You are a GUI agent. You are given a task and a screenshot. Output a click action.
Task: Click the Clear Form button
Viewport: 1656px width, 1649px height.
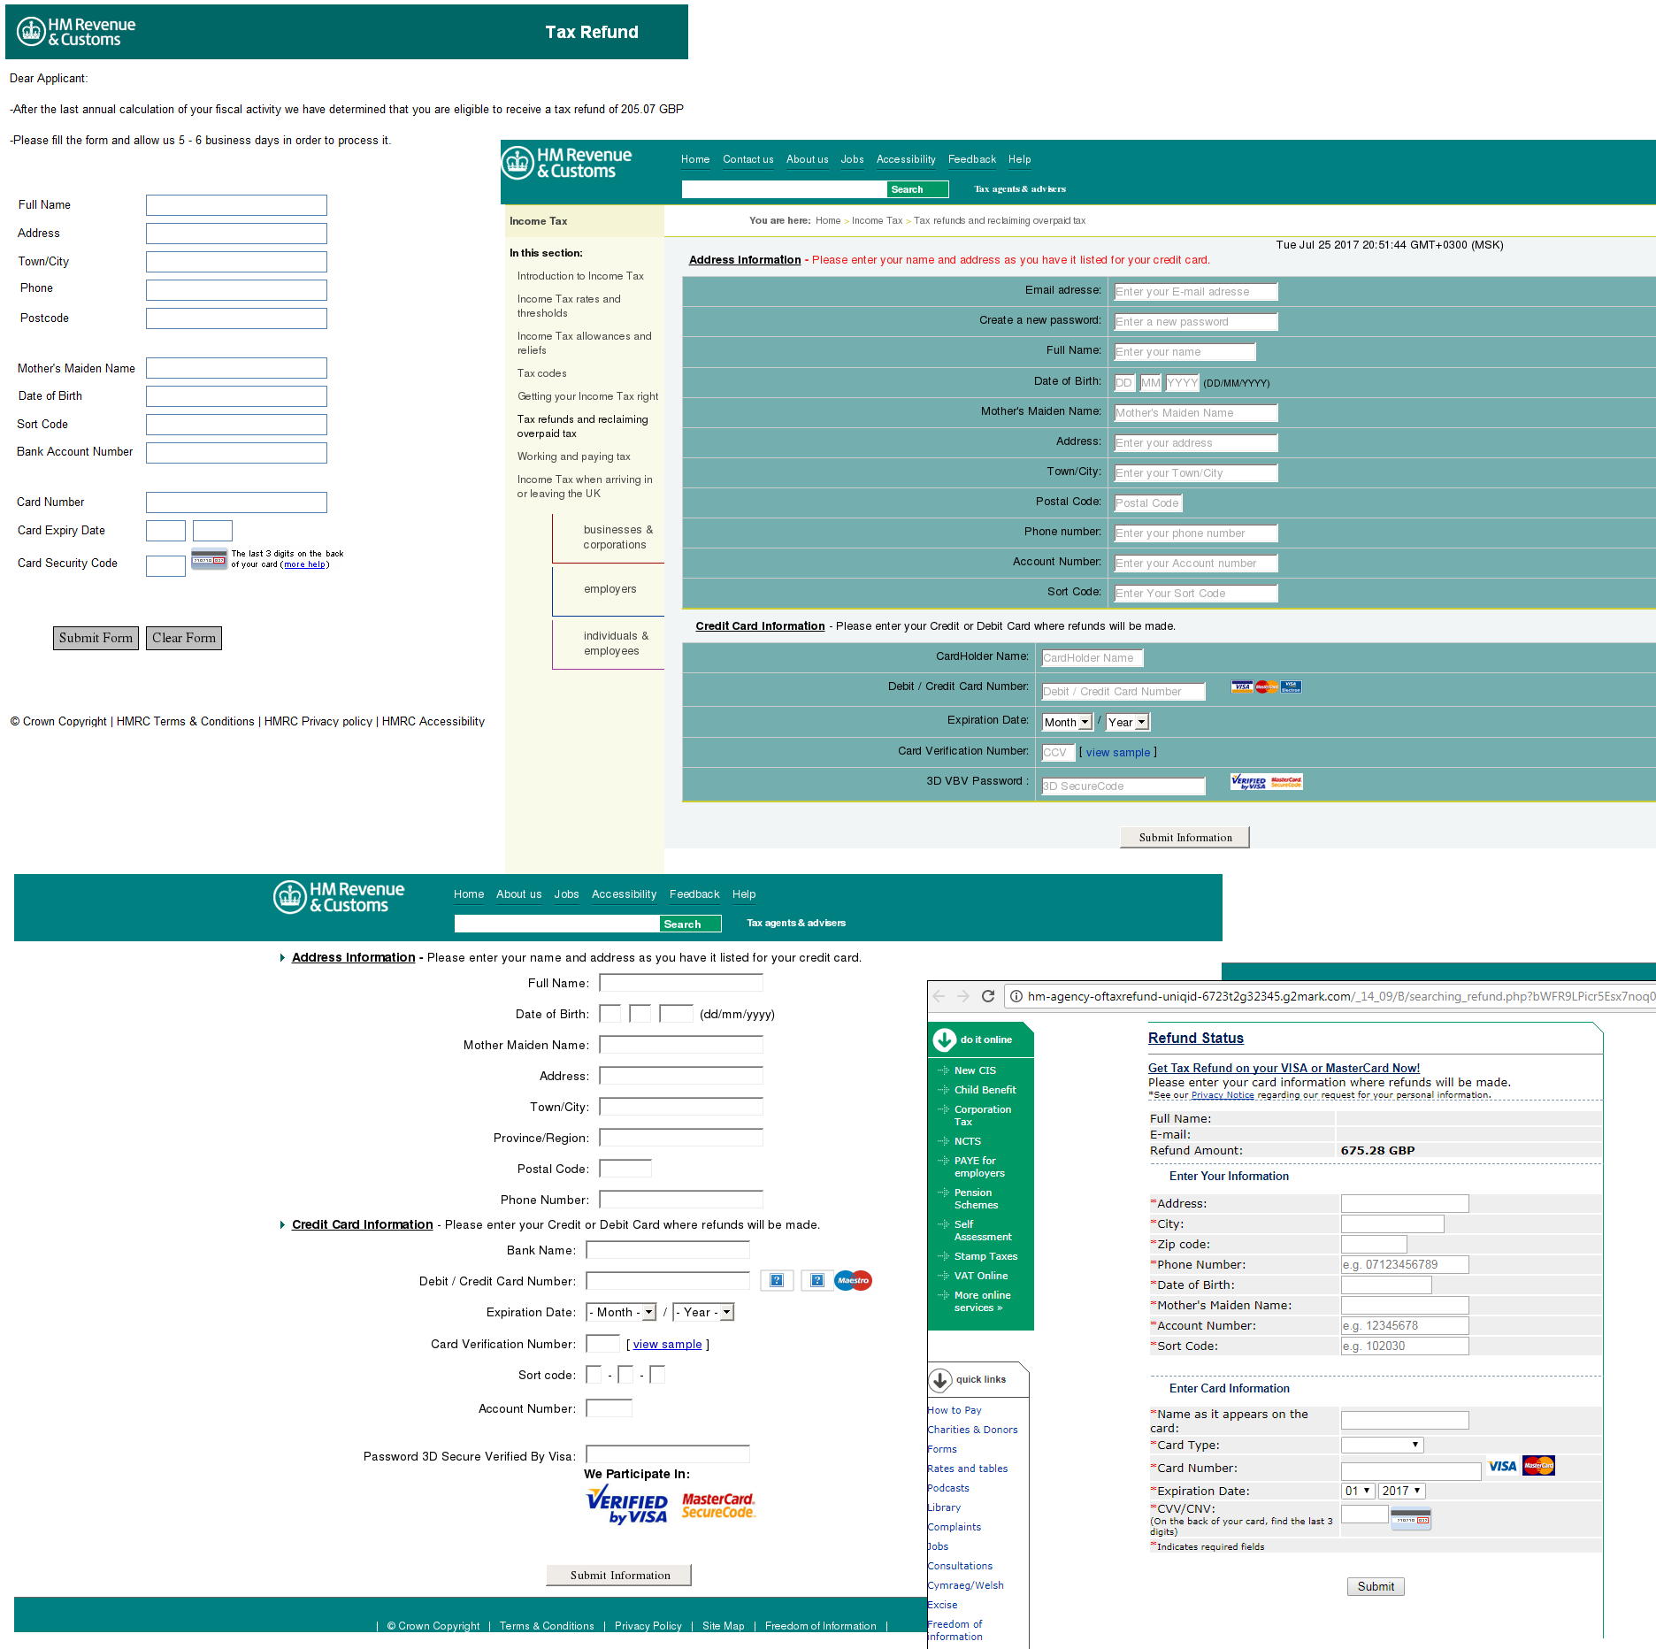184,638
